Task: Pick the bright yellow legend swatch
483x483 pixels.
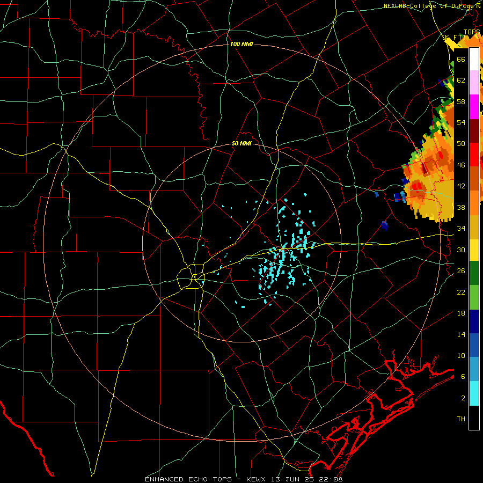Action: [474, 250]
